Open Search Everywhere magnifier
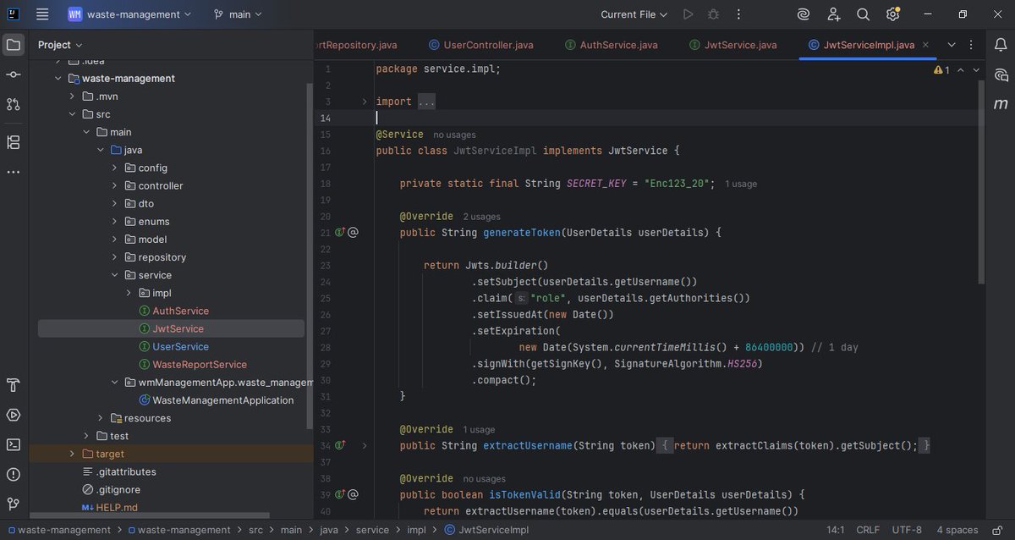Screen dimensions: 1015x540 [x=864, y=14]
